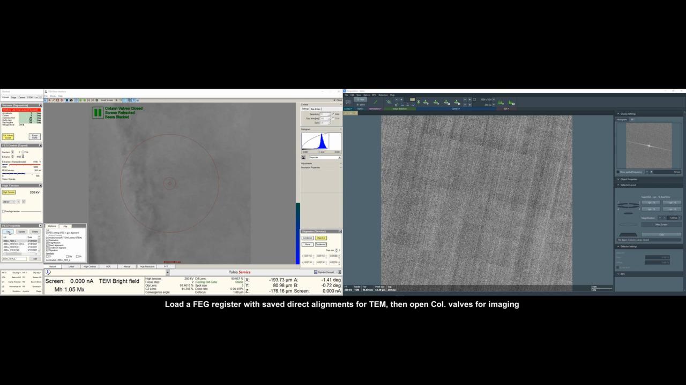This screenshot has height=385, width=686.
Task: Click the image rotation icon in Velox toolbar
Action: click(389, 102)
